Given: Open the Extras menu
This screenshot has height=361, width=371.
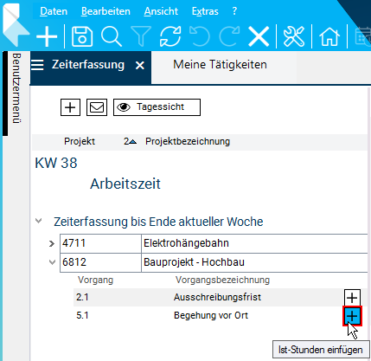Looking at the screenshot, I should (205, 11).
